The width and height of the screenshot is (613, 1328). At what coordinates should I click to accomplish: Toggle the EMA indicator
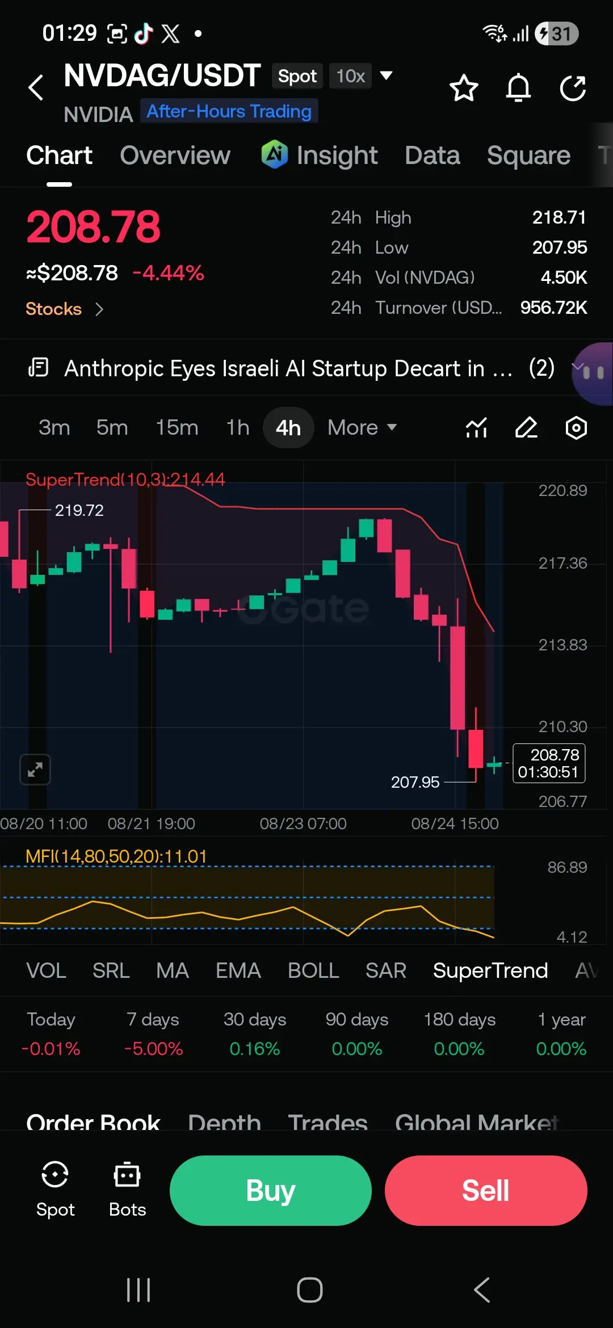tap(238, 970)
